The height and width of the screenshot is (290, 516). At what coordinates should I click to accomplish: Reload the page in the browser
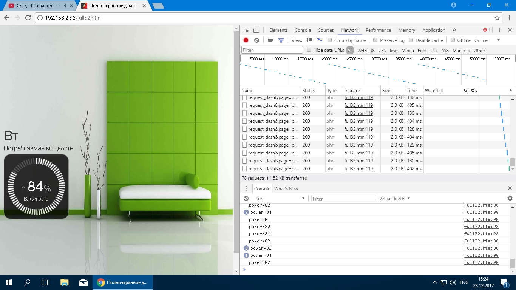point(28,18)
